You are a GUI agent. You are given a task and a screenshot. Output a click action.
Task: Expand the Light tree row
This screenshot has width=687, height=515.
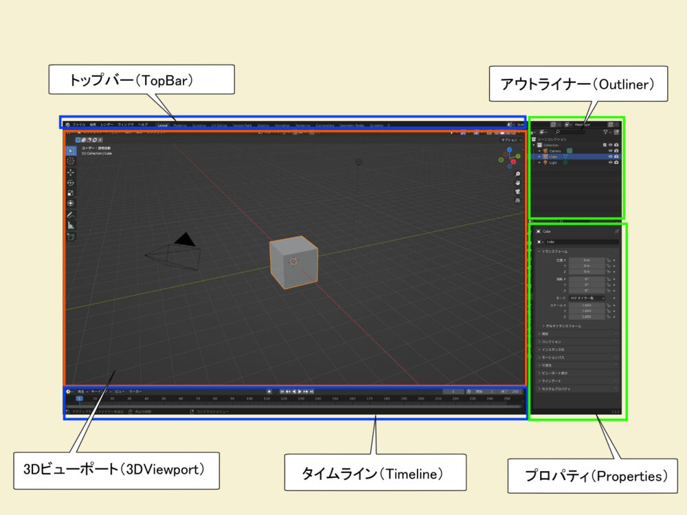coord(539,163)
